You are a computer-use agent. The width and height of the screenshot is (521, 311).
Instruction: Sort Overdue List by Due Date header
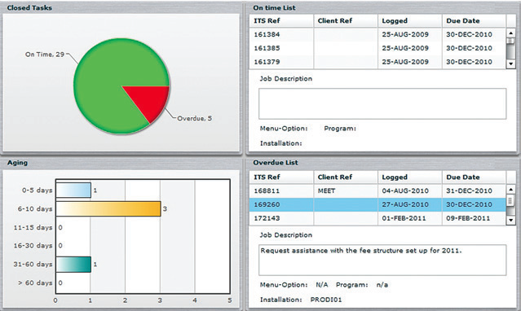click(x=475, y=177)
